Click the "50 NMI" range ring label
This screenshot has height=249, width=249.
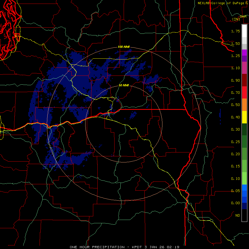pyautogui.click(x=124, y=85)
